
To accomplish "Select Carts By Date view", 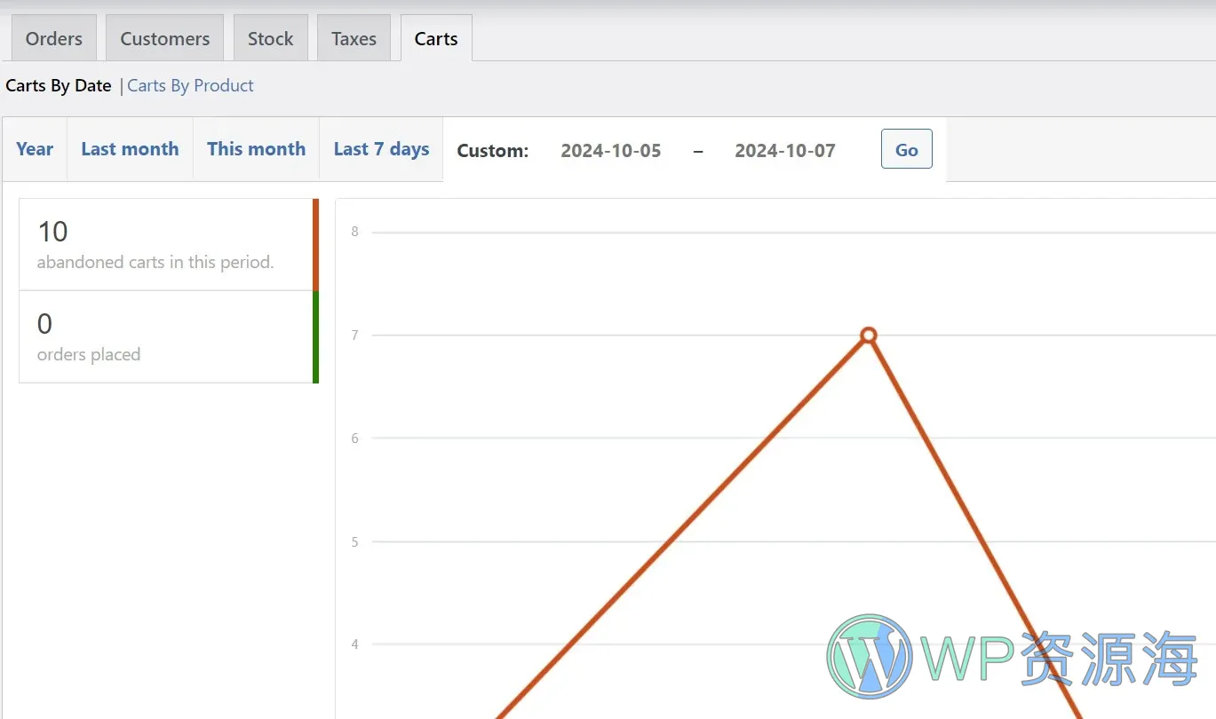I will (x=59, y=85).
